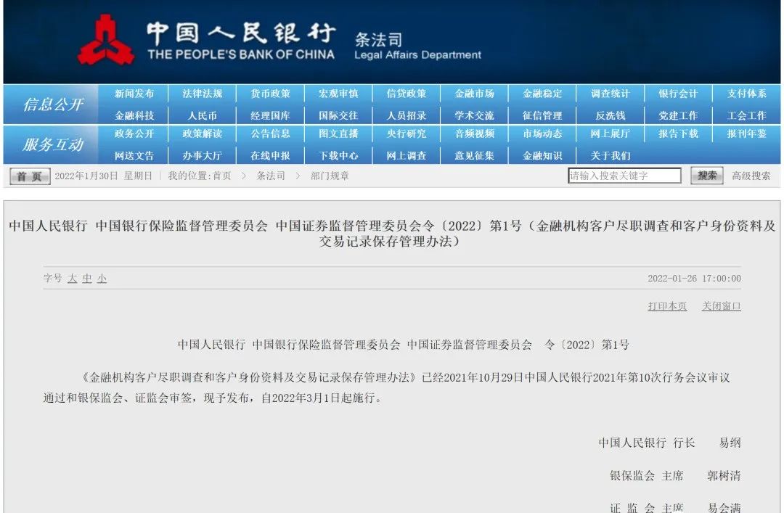This screenshot has height=513, width=784.
Task: Select 政策解读 navigation item
Action: 202,134
